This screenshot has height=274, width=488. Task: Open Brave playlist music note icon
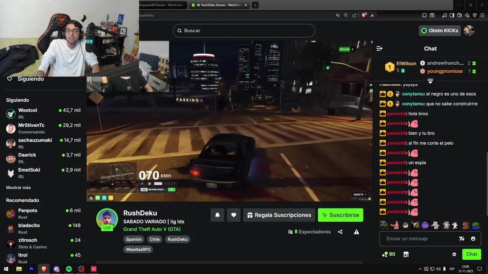coord(444,15)
